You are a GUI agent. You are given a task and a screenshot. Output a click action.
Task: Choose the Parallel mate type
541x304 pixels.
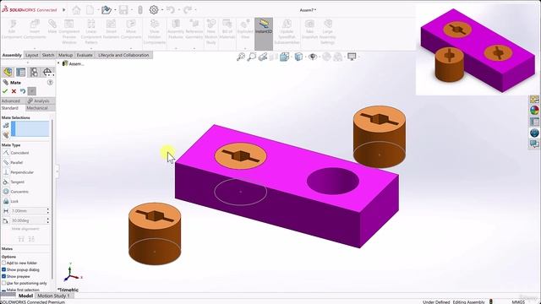tap(13, 162)
